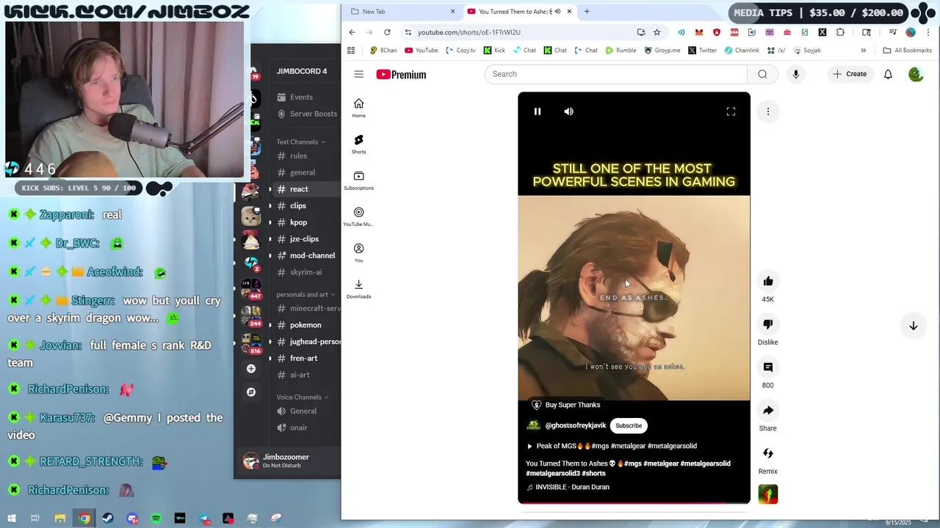Open the Twitter bookmark
Image resolution: width=940 pixels, height=528 pixels.
[x=702, y=51]
